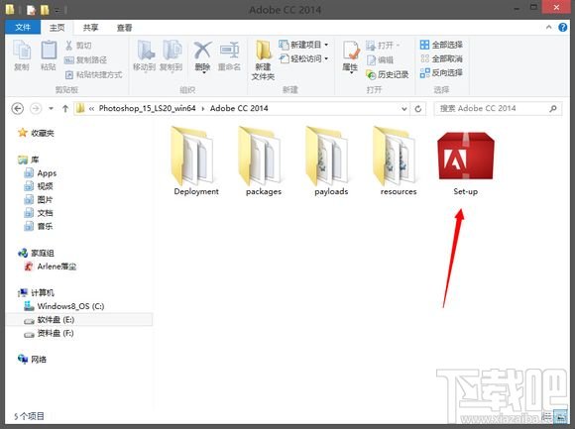The width and height of the screenshot is (575, 429).
Task: Click Invert selection (反向选择) option
Action: [441, 72]
